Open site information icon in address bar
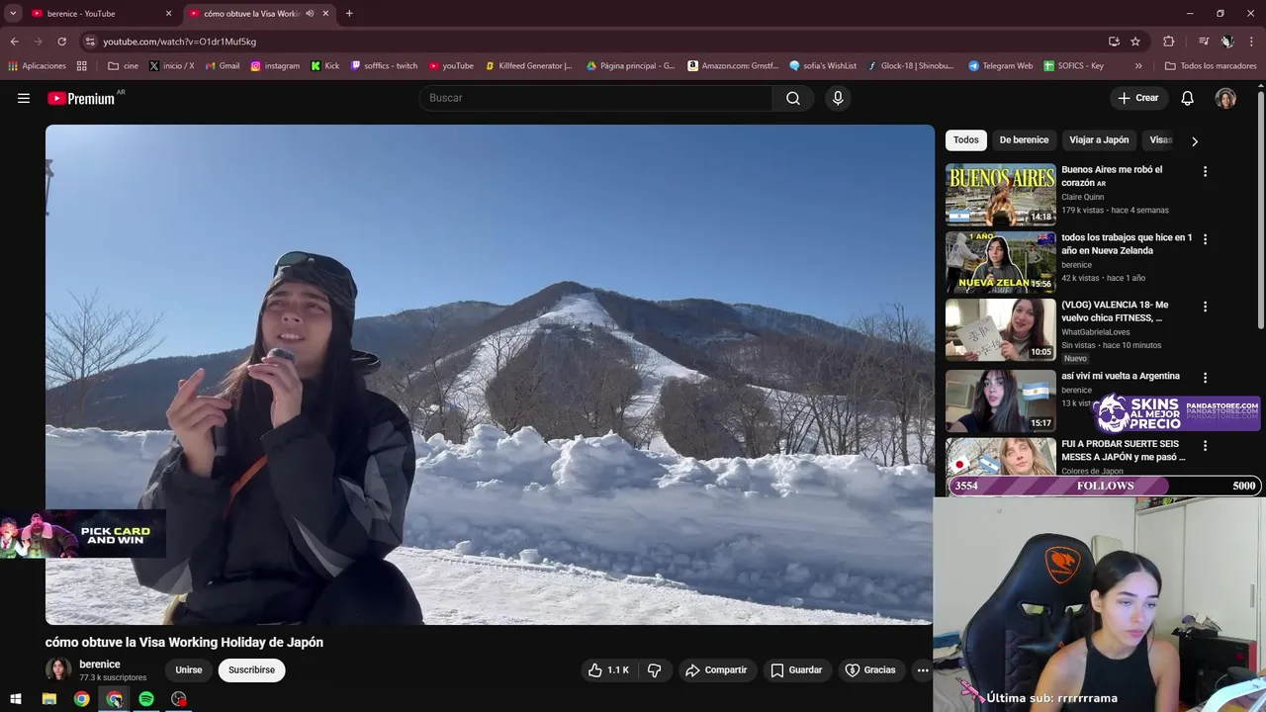This screenshot has width=1266, height=712. [x=90, y=42]
